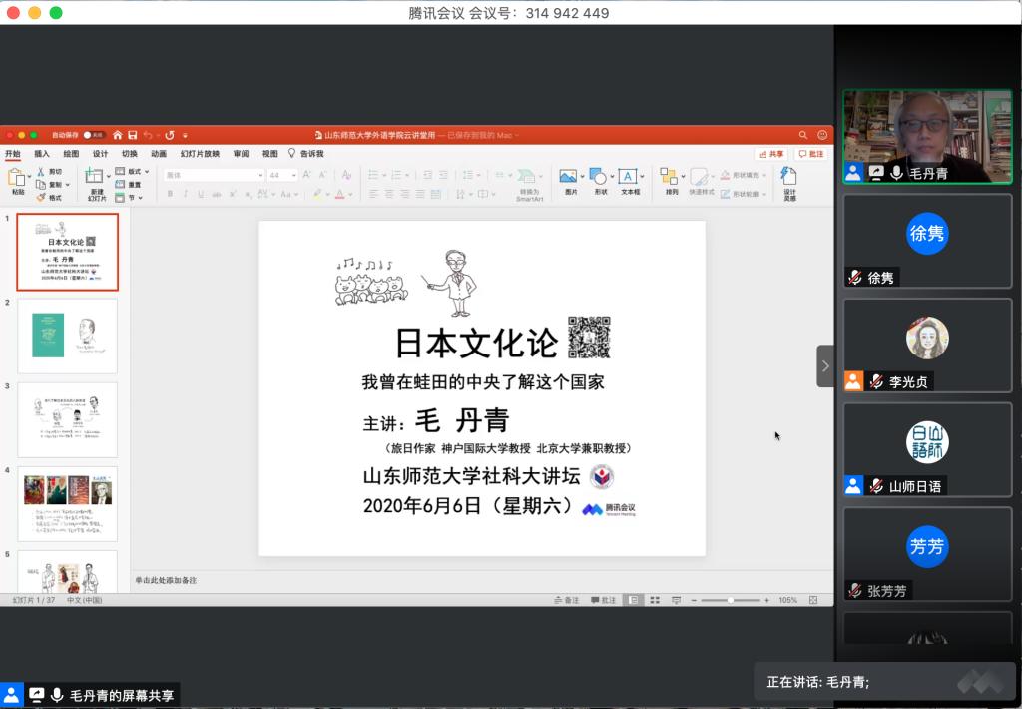The width and height of the screenshot is (1022, 709).
Task: Expand the Section (节) dropdown
Action: [x=133, y=198]
